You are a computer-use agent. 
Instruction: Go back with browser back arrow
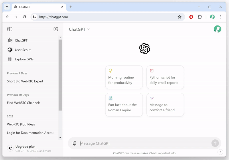coord(8,17)
